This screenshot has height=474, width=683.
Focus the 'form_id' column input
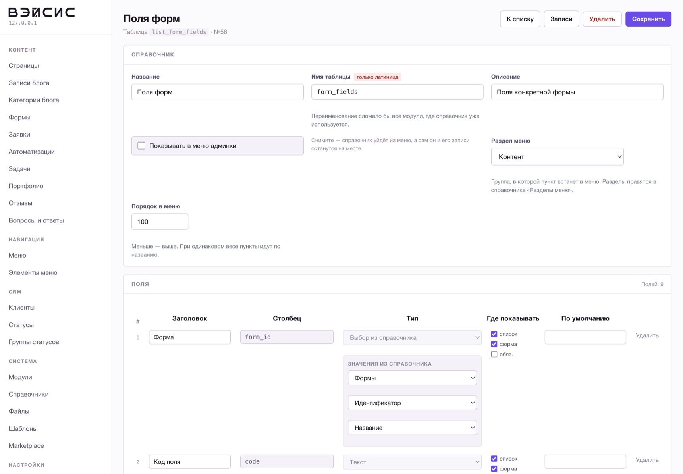[287, 337]
